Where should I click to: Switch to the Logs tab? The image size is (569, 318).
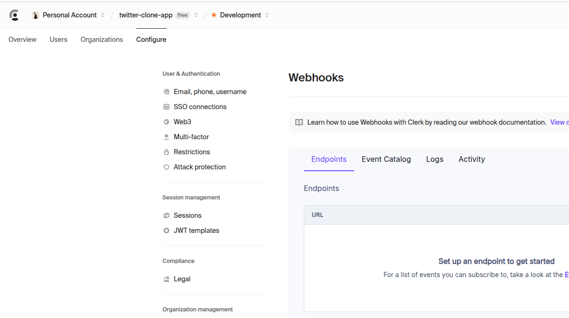tap(434, 159)
